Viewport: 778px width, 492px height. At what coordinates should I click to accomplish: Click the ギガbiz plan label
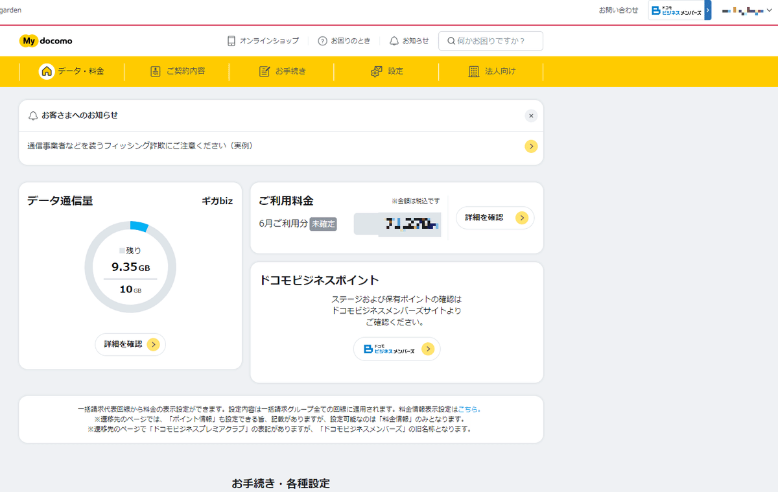pyautogui.click(x=217, y=201)
